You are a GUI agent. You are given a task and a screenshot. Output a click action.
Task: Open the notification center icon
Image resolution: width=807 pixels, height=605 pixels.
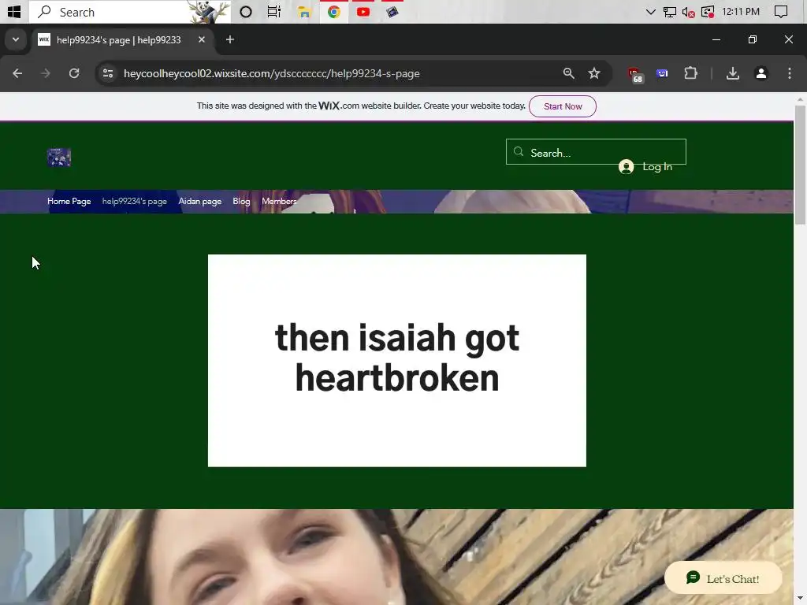[781, 12]
